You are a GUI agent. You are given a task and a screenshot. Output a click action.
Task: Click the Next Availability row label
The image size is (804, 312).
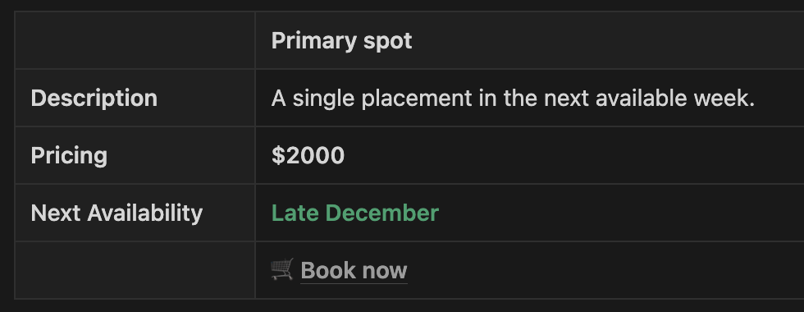116,213
